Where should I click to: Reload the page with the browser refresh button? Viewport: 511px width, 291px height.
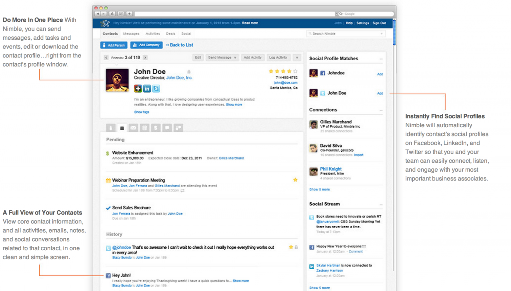tap(112, 14)
